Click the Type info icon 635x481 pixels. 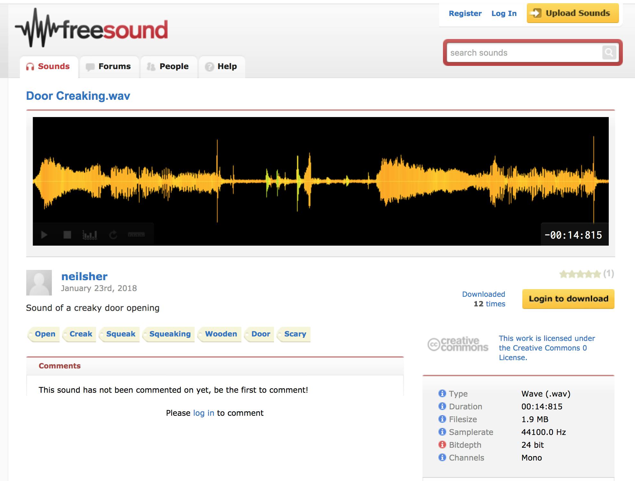coord(442,393)
